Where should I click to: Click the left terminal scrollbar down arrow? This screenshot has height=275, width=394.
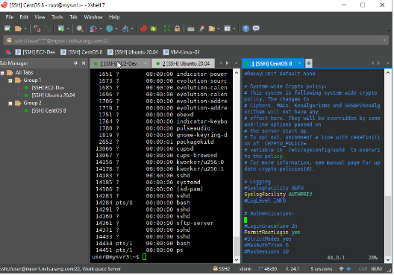coord(237,260)
